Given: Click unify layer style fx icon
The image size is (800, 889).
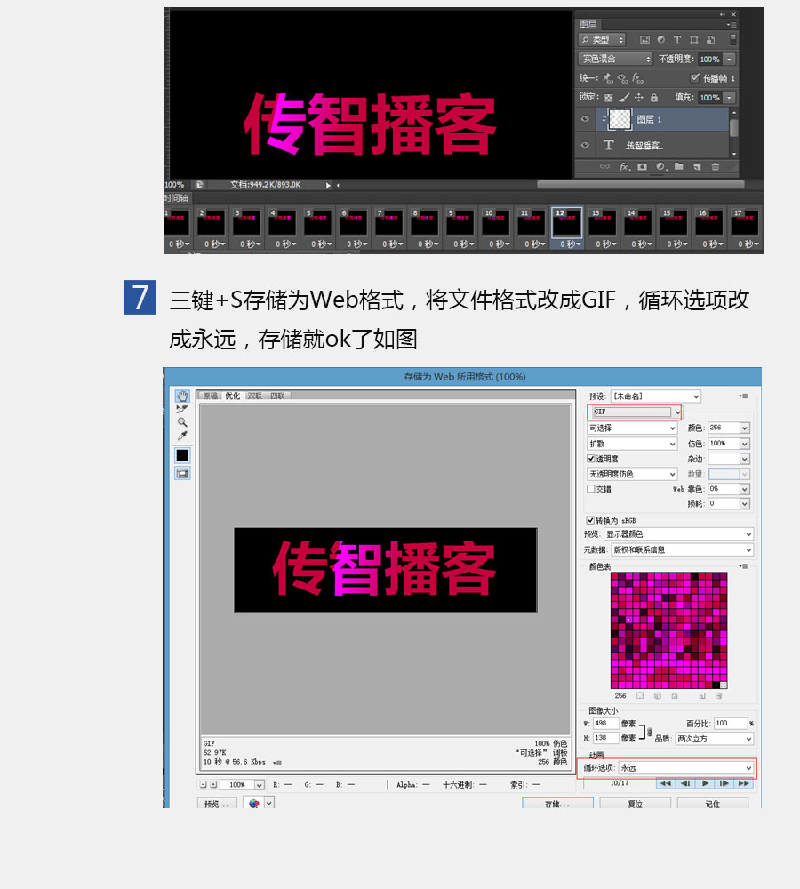Looking at the screenshot, I should click(638, 78).
